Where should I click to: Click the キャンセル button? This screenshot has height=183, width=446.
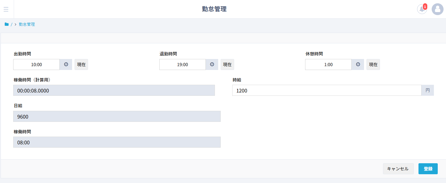[x=398, y=169]
